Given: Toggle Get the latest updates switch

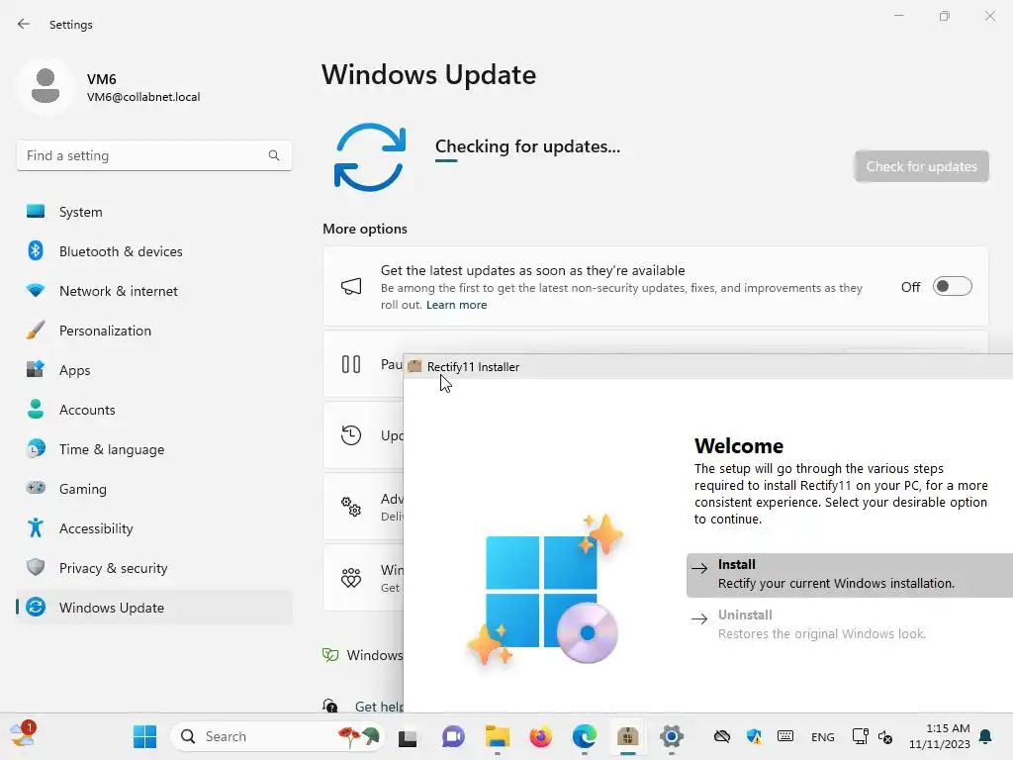Looking at the screenshot, I should click(952, 286).
